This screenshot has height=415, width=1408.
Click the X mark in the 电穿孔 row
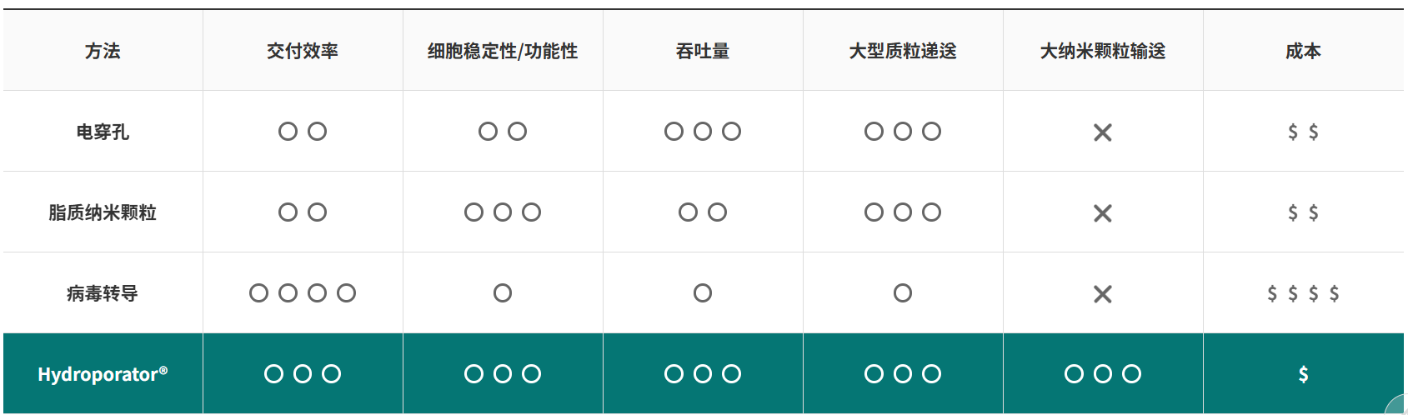1103,132
